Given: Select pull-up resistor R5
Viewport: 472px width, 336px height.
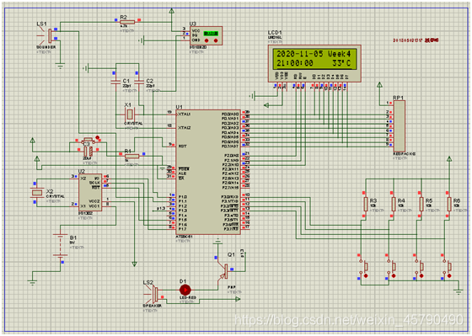Looking at the screenshot, I should click(421, 205).
